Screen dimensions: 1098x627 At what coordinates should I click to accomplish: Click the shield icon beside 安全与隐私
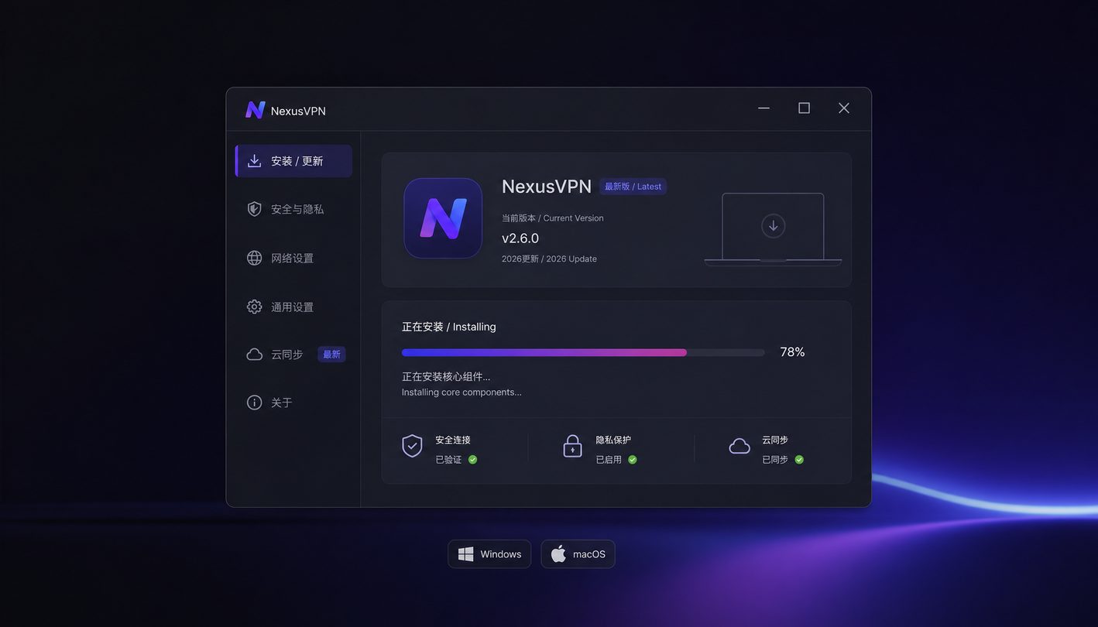coord(254,209)
